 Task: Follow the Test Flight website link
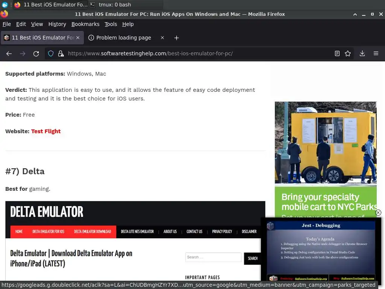click(x=45, y=131)
